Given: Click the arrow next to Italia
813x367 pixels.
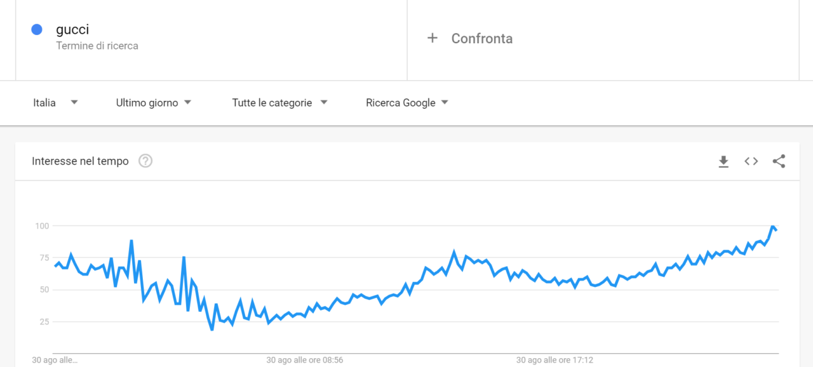Looking at the screenshot, I should (x=74, y=102).
